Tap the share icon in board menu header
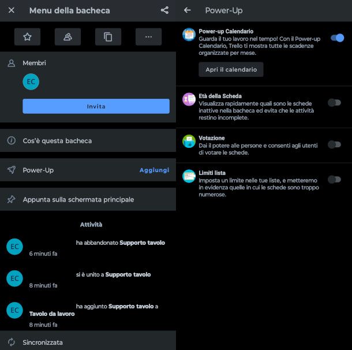This screenshot has height=350, width=352. [164, 10]
